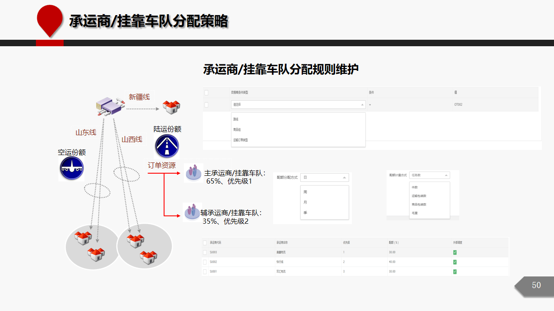The width and height of the screenshot is (554, 311).
Task: Pick 季 in the 配额分配方式 list
Action: tap(325, 213)
